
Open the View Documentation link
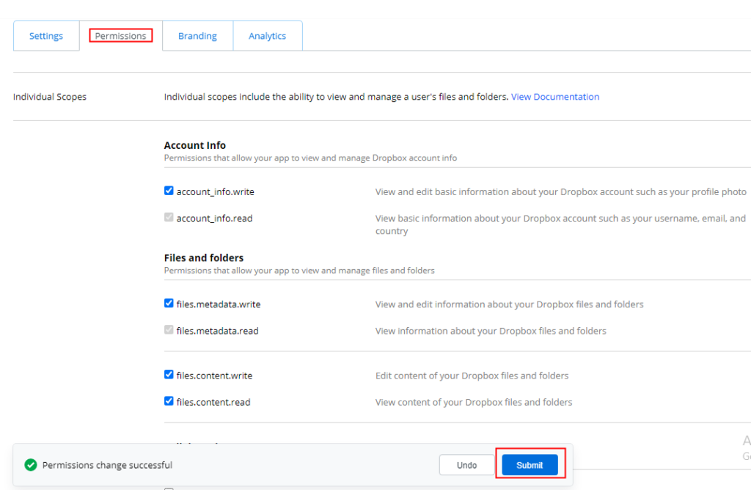click(x=555, y=97)
